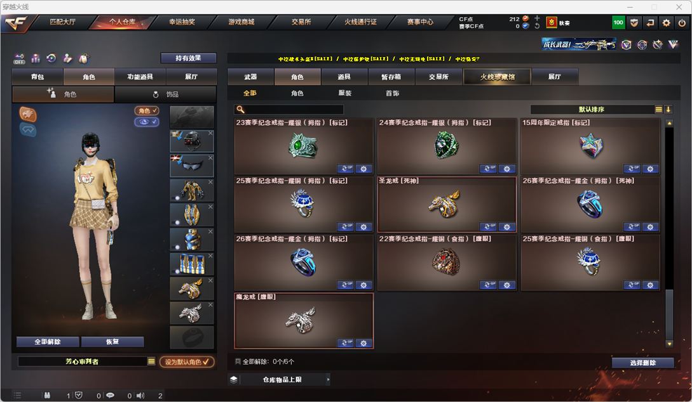Toggle the eye visibility pill
Image resolution: width=692 pixels, height=402 pixels.
(147, 122)
